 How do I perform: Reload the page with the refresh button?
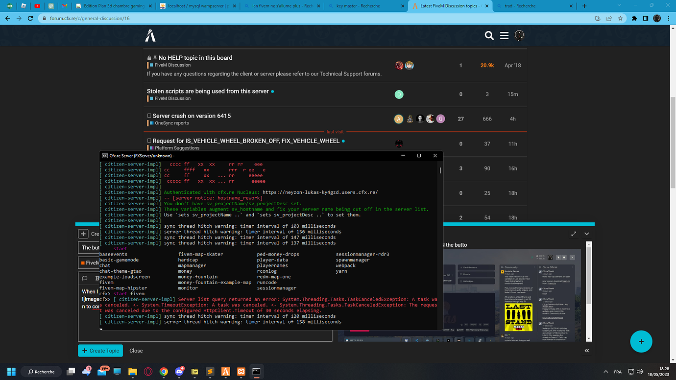point(31,18)
